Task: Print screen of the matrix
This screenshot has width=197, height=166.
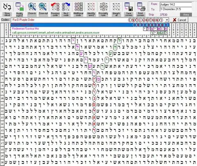Action: pos(141,9)
